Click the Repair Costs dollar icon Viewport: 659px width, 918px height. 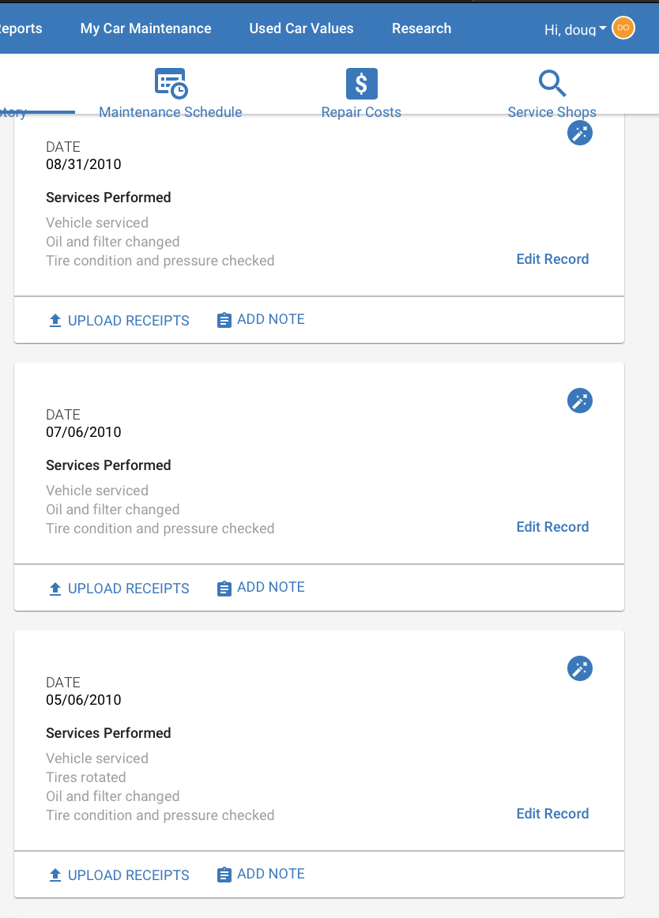tap(361, 84)
